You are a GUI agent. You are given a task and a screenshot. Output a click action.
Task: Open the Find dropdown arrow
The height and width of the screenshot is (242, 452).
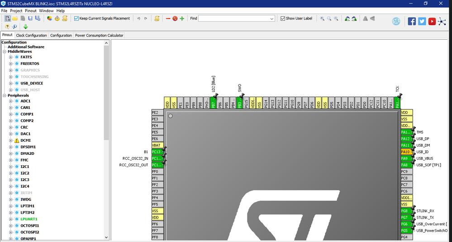[x=271, y=19]
